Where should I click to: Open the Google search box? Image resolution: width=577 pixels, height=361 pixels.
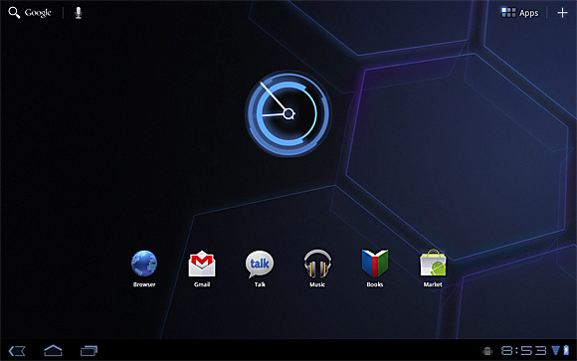30,13
